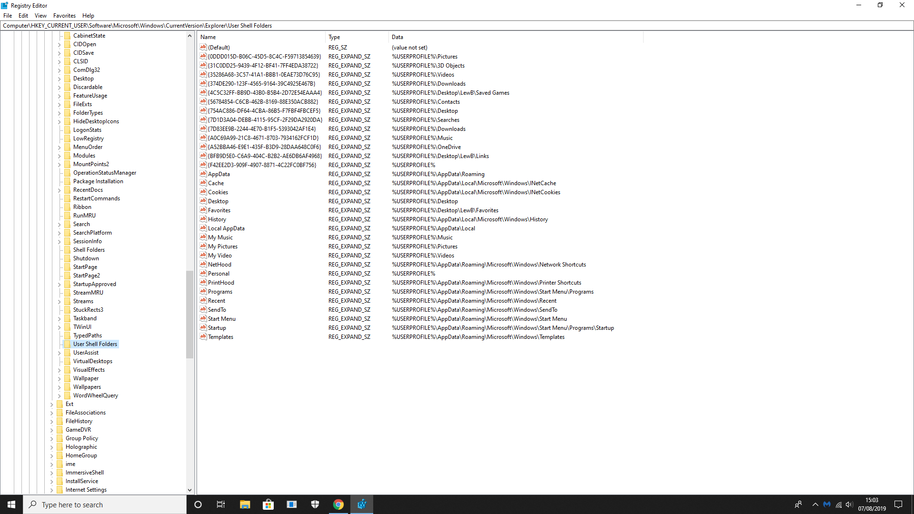Image resolution: width=914 pixels, height=514 pixels.
Task: Select the TypedPaths key in the tree
Action: click(x=88, y=336)
